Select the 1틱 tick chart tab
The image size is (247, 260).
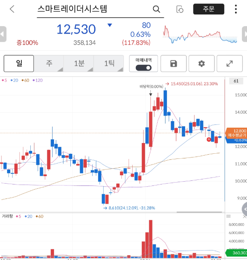(109, 63)
